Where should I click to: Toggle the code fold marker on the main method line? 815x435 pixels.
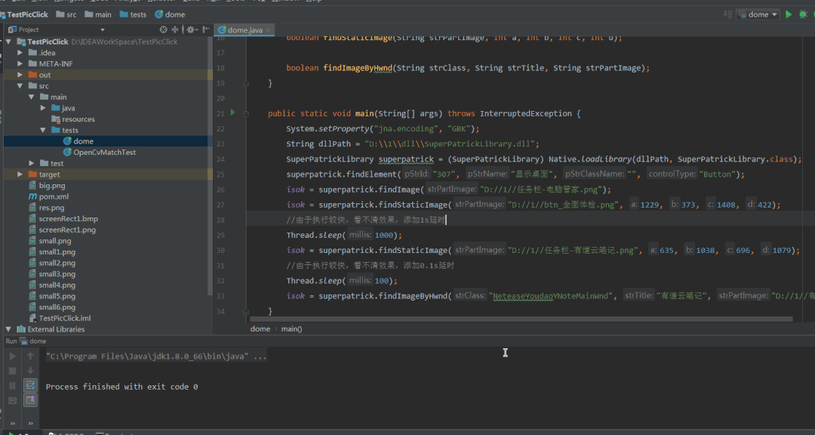[x=246, y=113]
